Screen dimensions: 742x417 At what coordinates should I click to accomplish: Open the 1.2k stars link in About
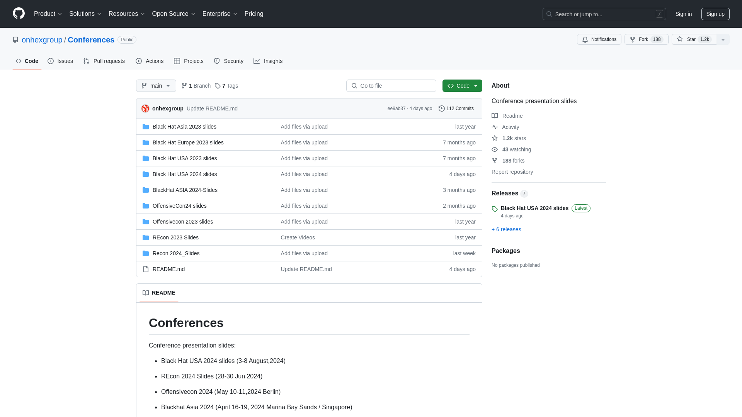point(514,138)
